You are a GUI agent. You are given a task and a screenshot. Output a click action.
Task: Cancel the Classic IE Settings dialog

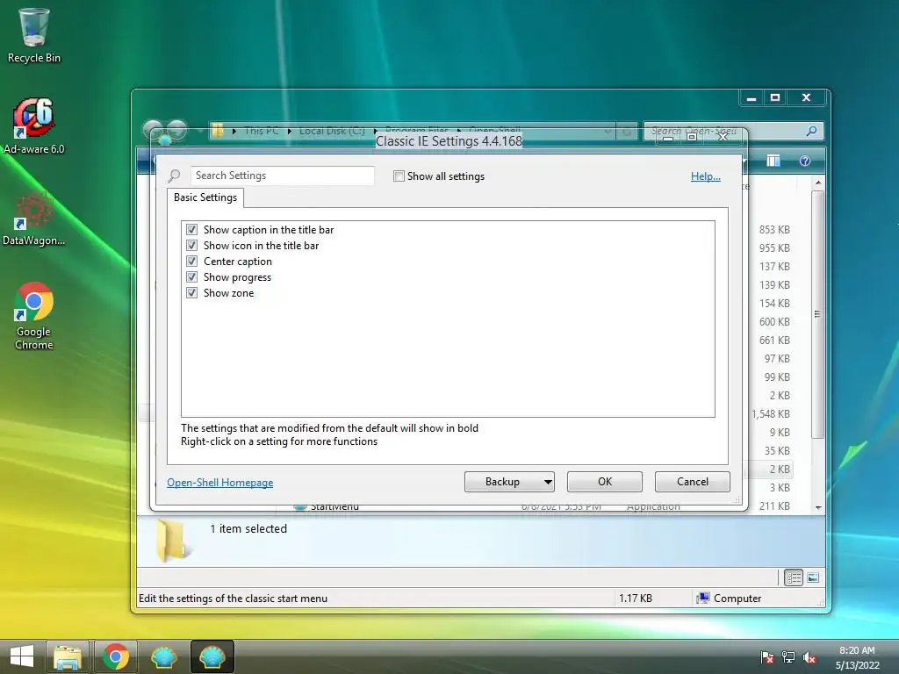[x=693, y=482]
